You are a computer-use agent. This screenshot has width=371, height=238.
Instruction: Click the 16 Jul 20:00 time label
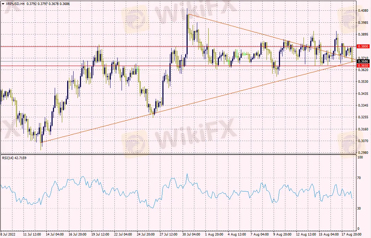[77, 234]
